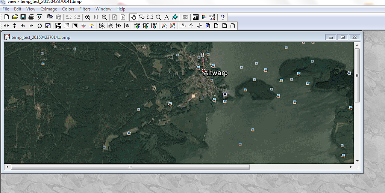Decrease brightness with sun minus icon
This screenshot has width=385, height=193.
tap(110, 25)
